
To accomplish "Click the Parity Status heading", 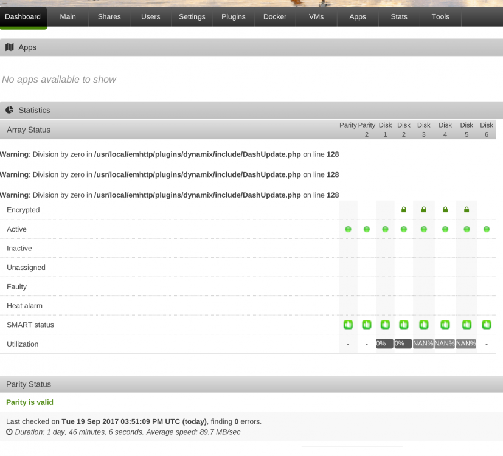I will pos(29,384).
